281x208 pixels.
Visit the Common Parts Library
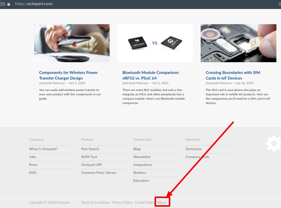(99, 173)
